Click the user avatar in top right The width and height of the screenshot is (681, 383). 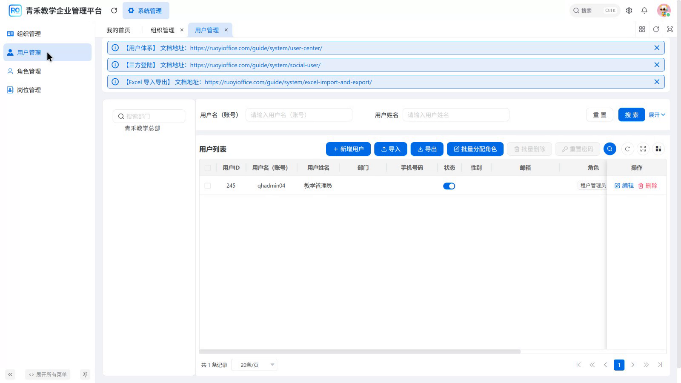pyautogui.click(x=664, y=11)
